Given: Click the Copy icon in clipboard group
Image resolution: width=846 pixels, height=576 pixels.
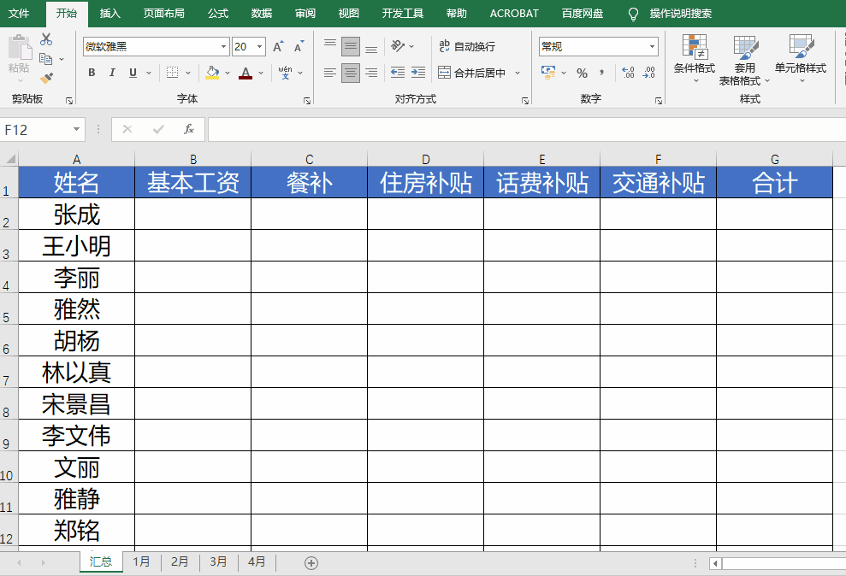Looking at the screenshot, I should tap(46, 58).
